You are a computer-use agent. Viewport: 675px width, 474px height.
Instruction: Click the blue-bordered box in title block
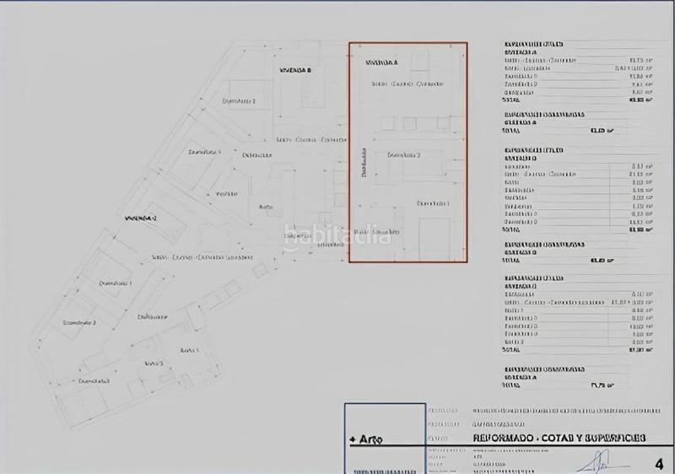pos(385,438)
